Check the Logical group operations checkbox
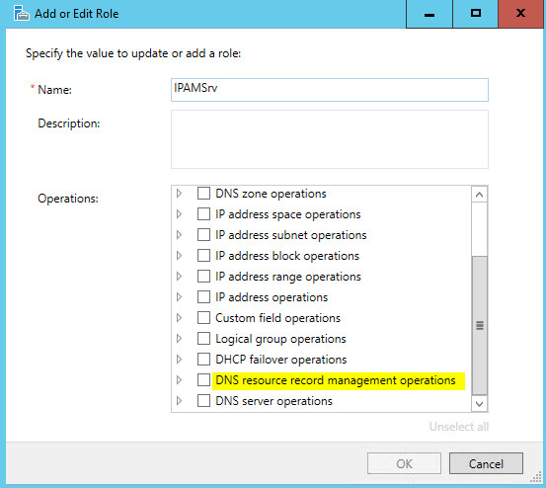 (x=203, y=338)
